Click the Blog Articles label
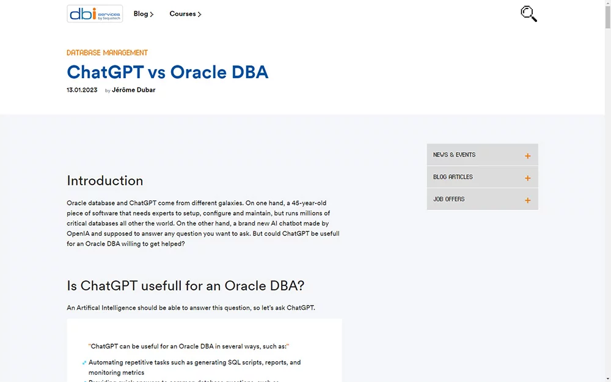611x382 pixels. click(x=453, y=177)
